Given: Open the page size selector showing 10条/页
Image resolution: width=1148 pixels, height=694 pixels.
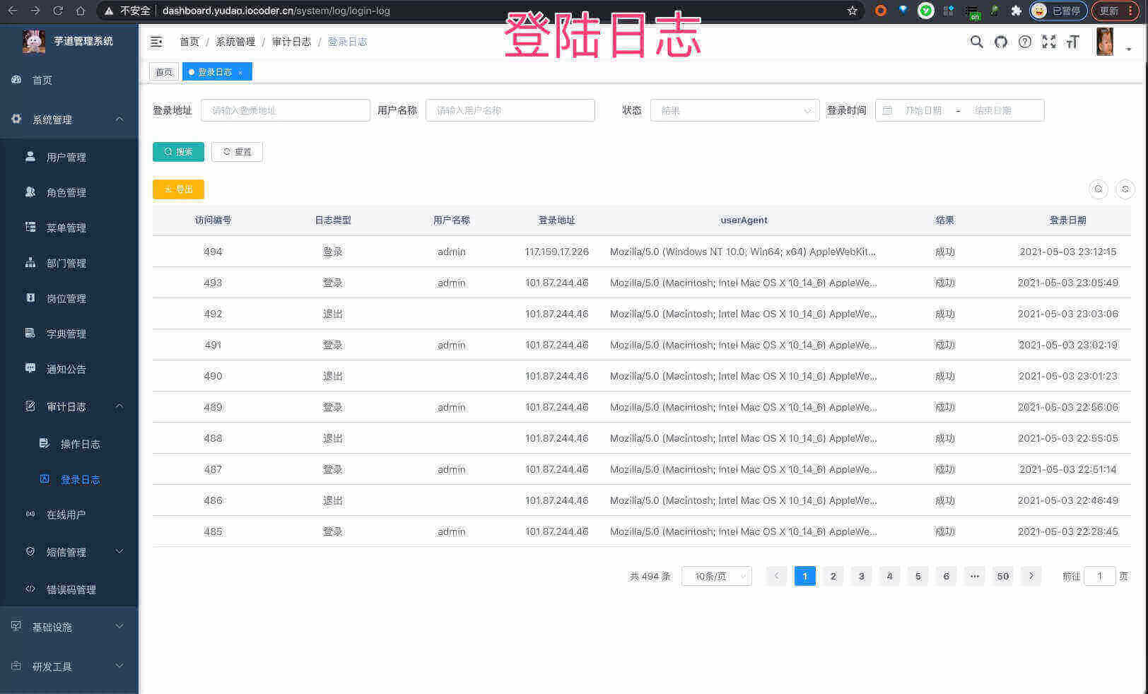Looking at the screenshot, I should pyautogui.click(x=716, y=576).
